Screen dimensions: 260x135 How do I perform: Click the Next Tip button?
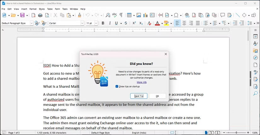(x=139, y=96)
